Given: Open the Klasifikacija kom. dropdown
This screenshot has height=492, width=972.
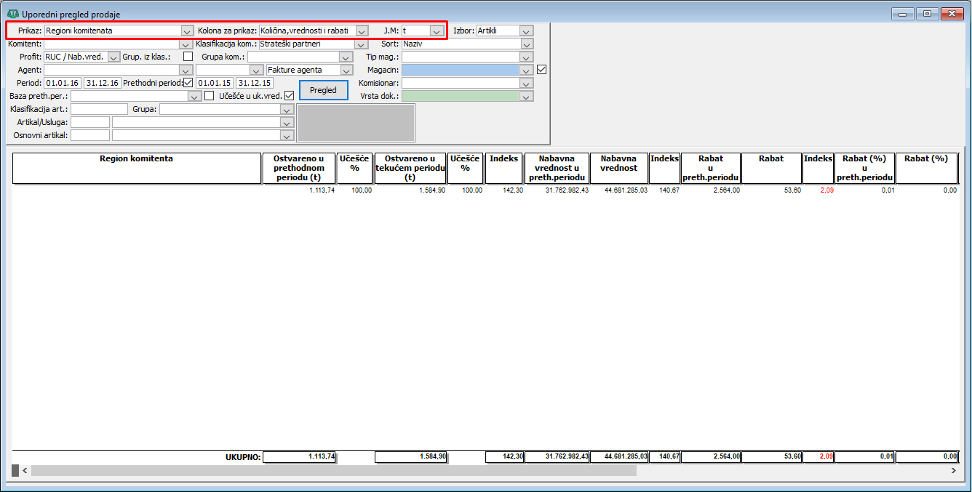Looking at the screenshot, I should click(x=361, y=44).
